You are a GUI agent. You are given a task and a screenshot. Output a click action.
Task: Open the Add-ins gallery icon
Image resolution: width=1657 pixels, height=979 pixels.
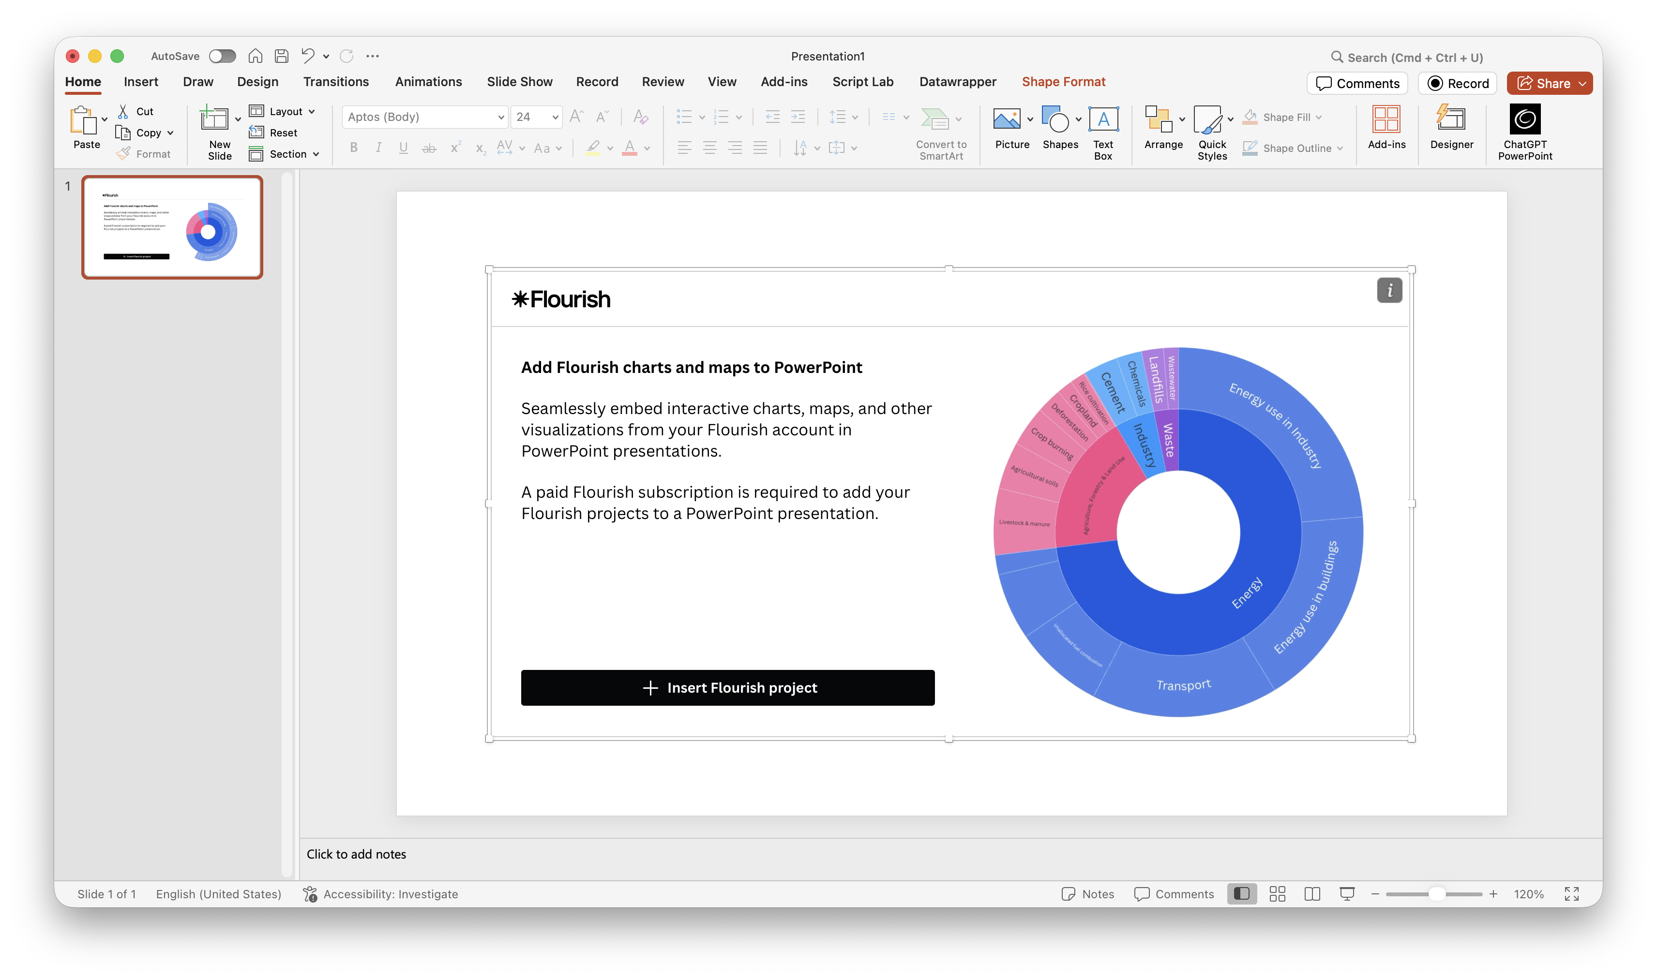[1386, 119]
